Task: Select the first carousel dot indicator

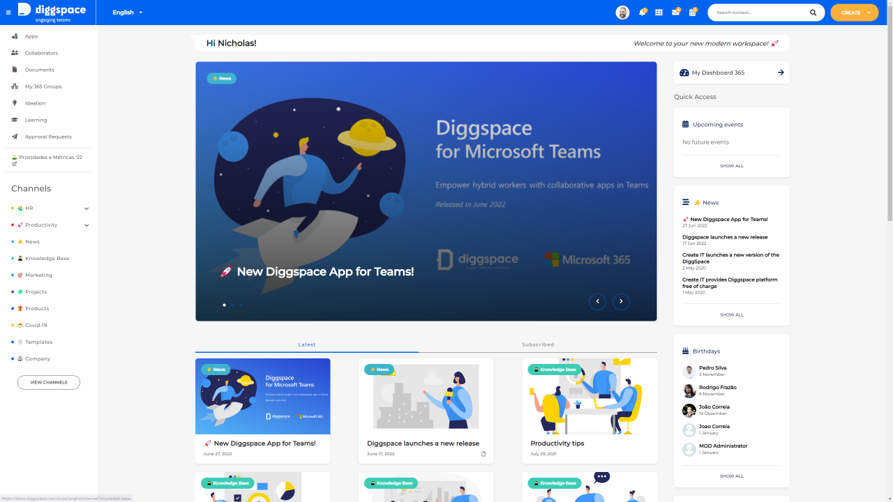Action: click(x=224, y=305)
